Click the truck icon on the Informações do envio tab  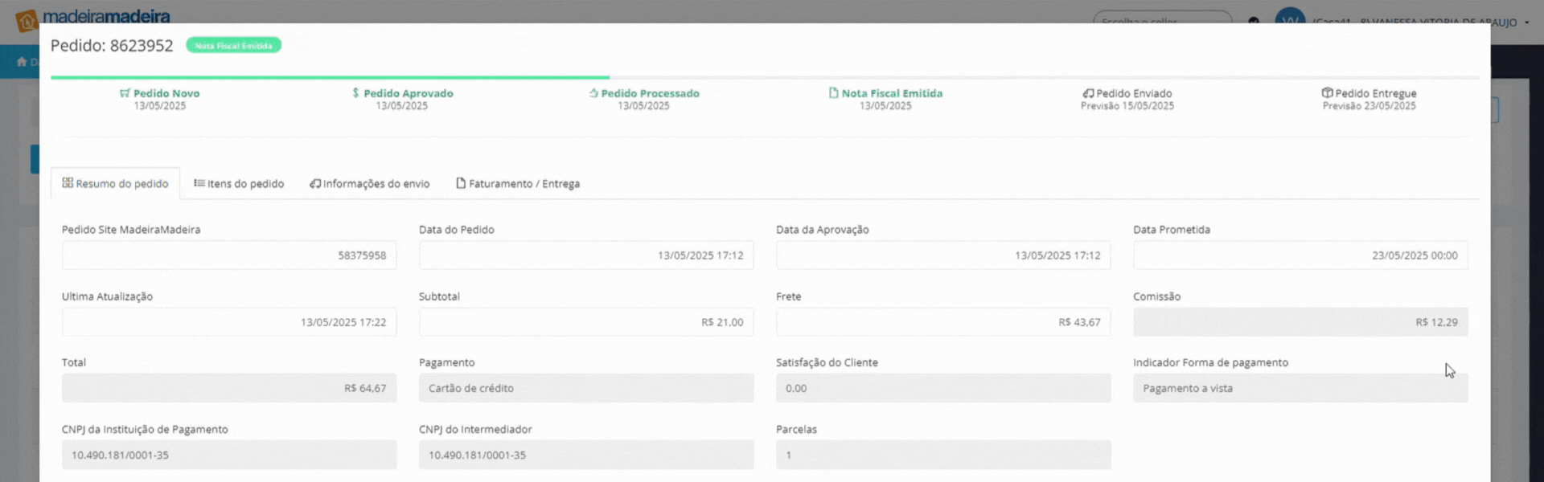tap(315, 183)
